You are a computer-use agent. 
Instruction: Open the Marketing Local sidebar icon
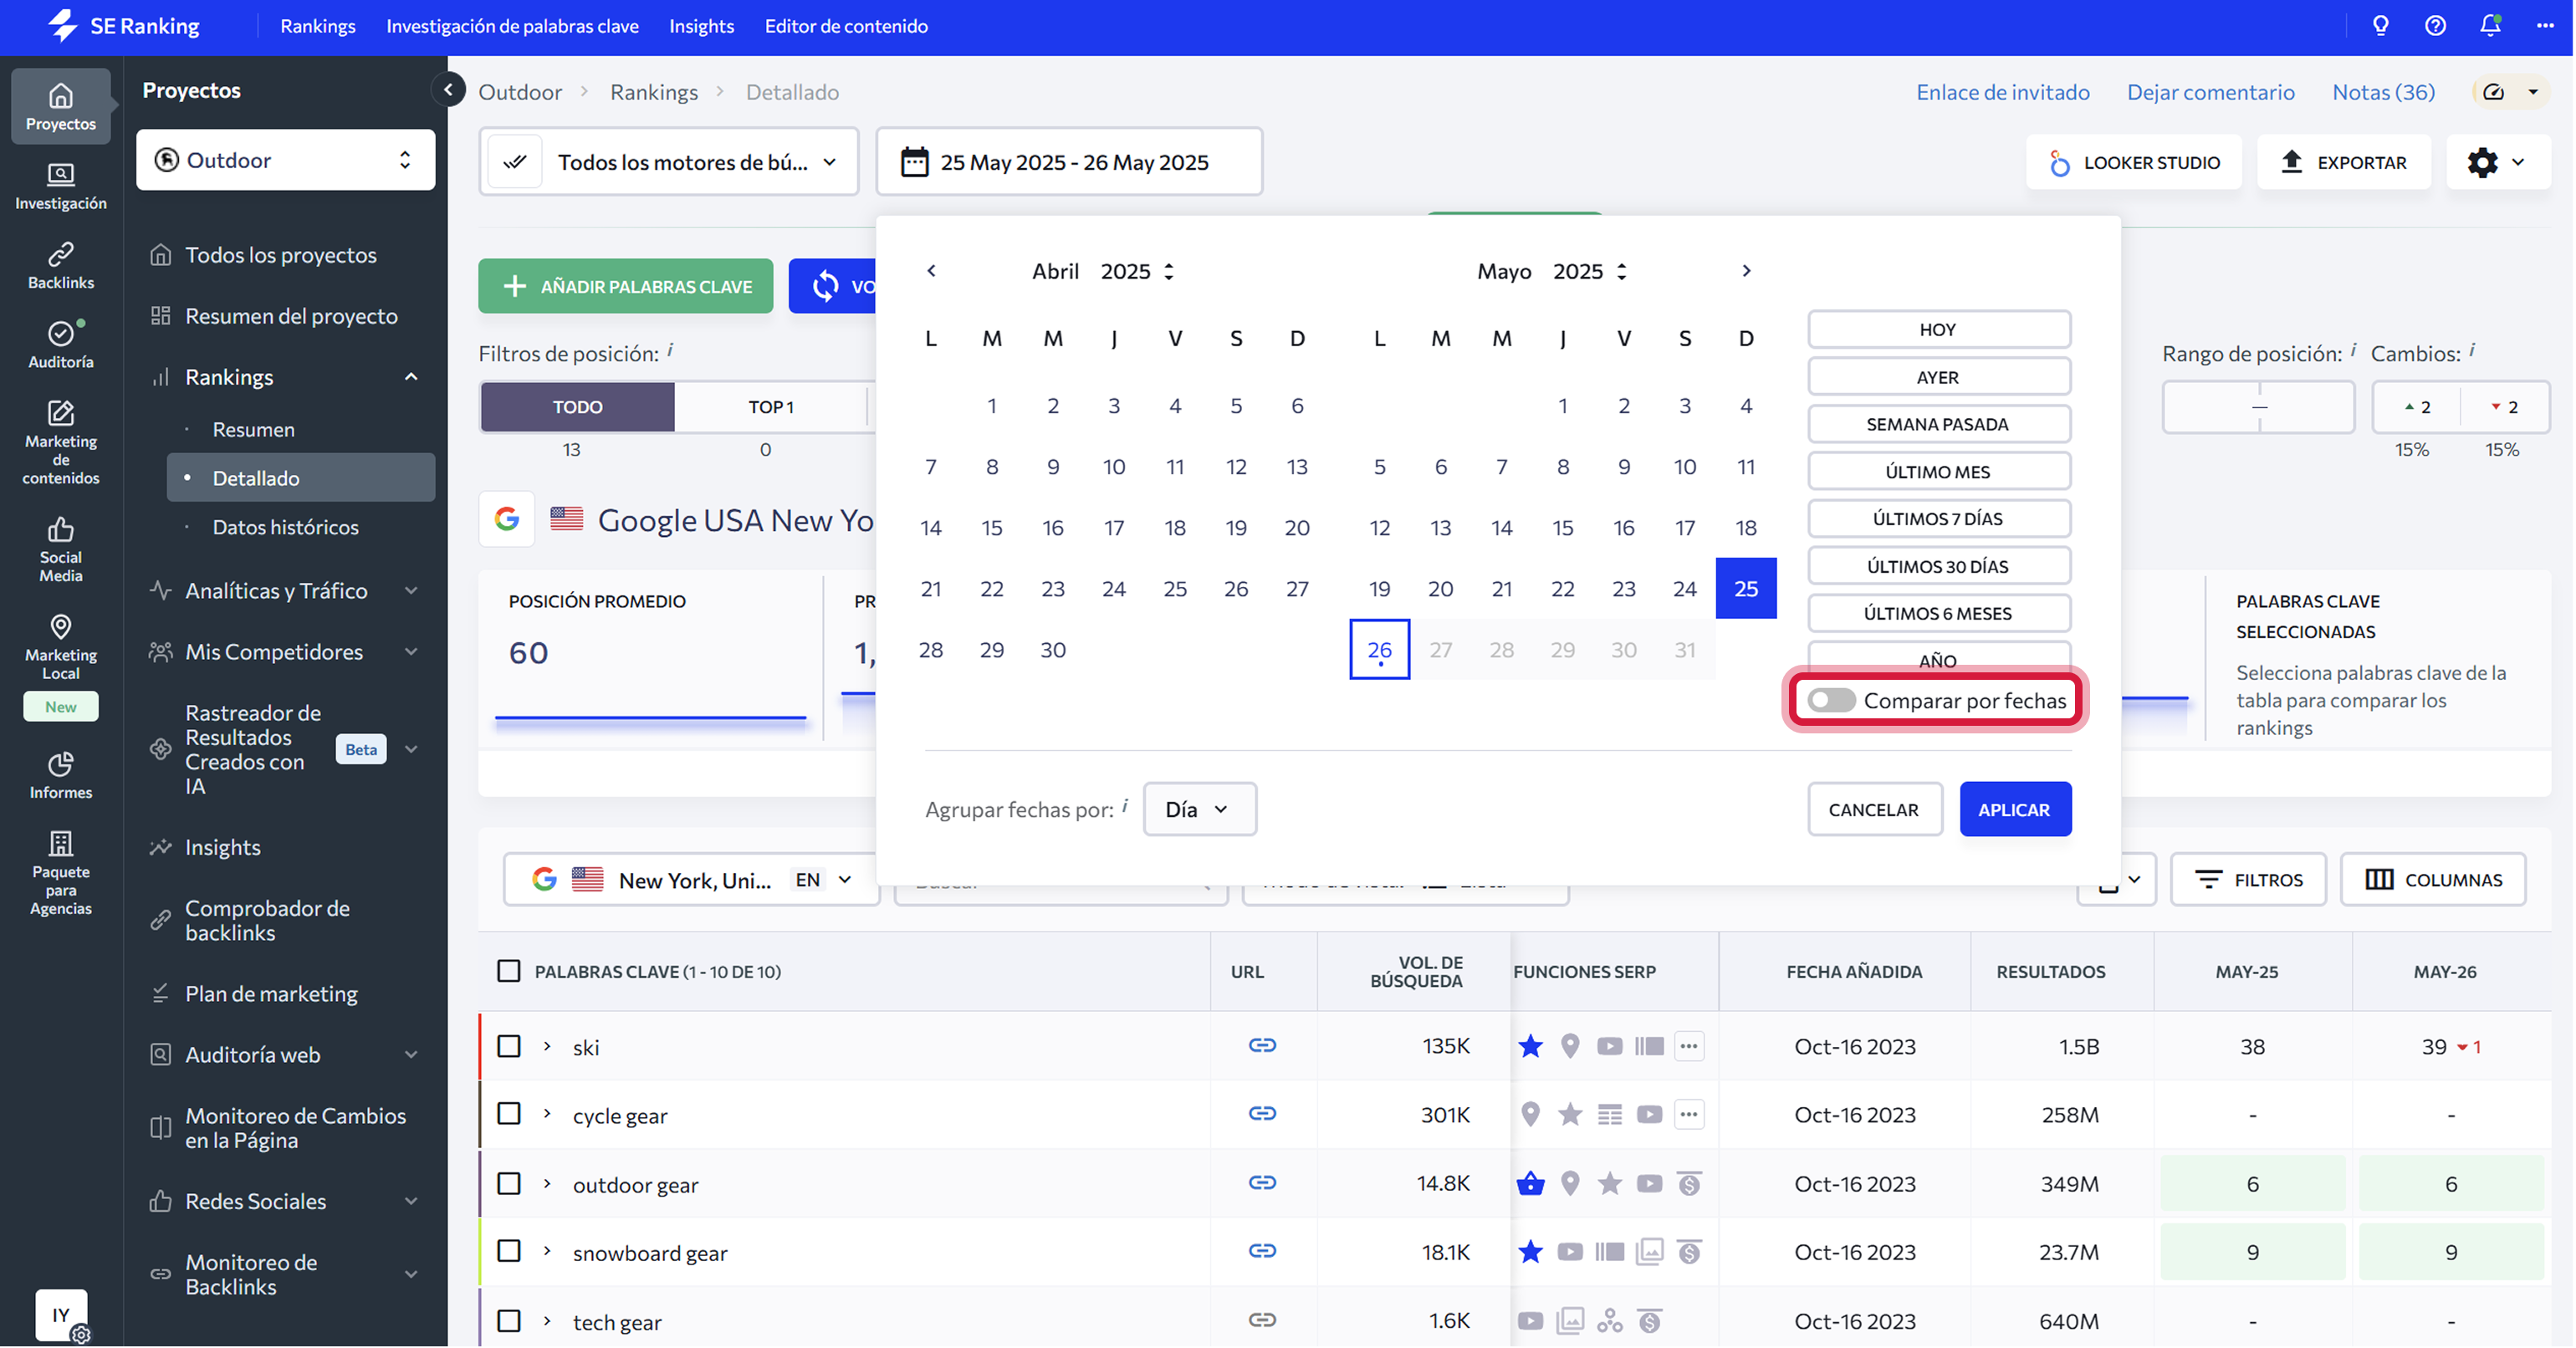pos(61,647)
